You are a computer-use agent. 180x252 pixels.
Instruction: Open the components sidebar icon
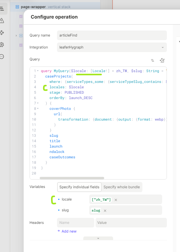tap(2, 33)
